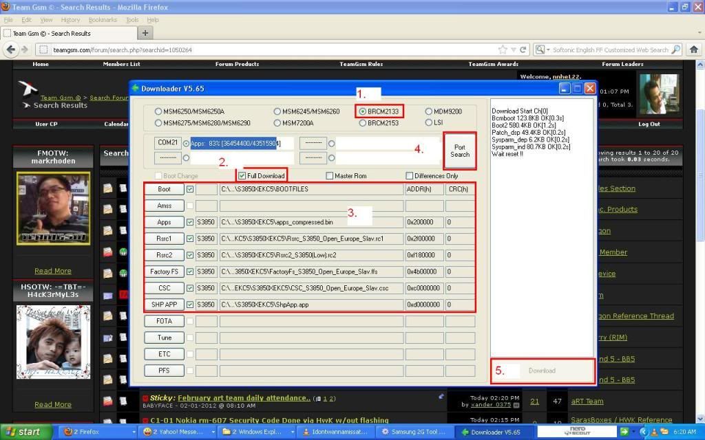This screenshot has height=440, width=705.
Task: Click the folder icon in the system tray
Action: point(663,432)
